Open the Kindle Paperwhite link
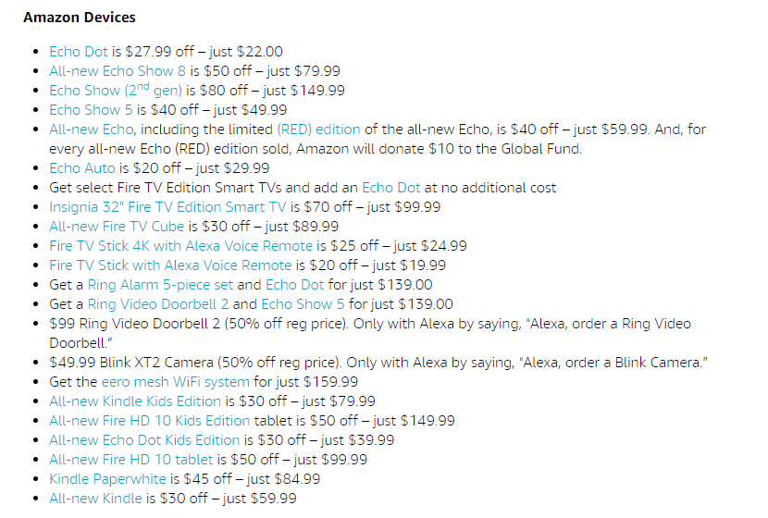This screenshot has height=518, width=768. 107,479
